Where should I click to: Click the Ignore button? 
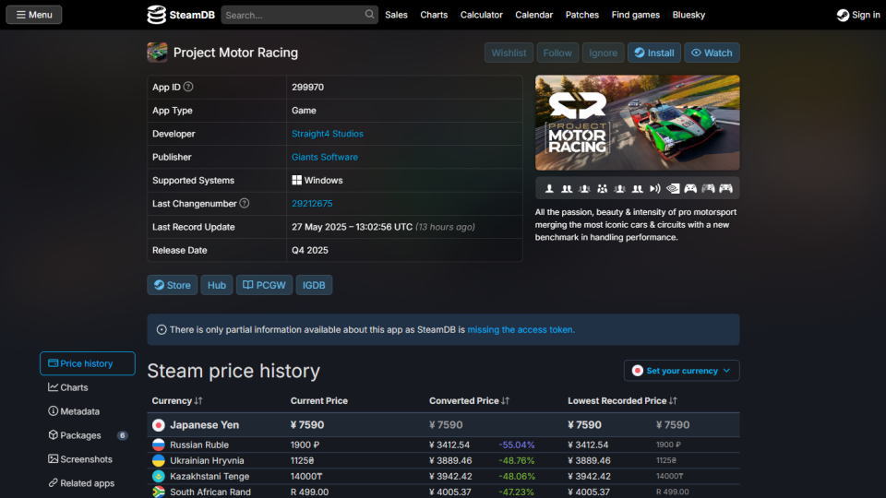pyautogui.click(x=603, y=53)
